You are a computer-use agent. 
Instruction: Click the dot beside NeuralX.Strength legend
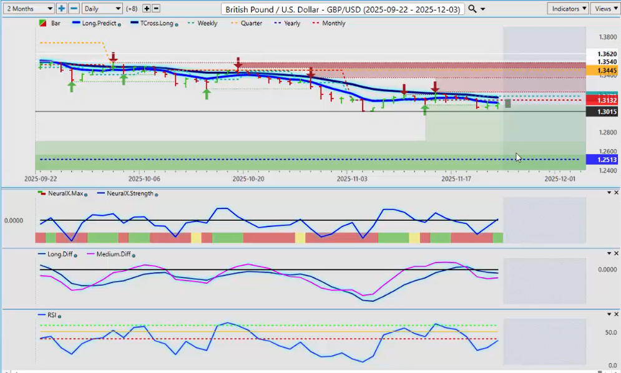coord(156,194)
